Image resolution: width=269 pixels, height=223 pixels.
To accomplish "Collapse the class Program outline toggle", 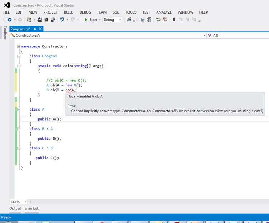I will (x=19, y=56).
